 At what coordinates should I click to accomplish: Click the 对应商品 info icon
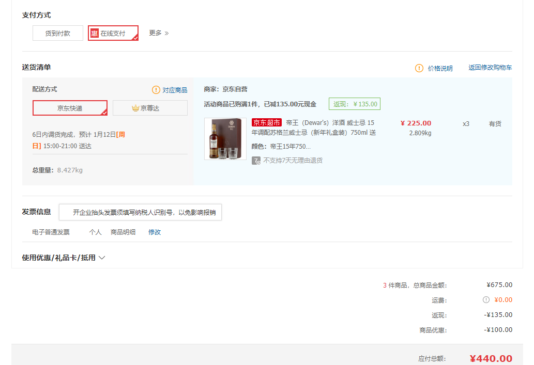[x=156, y=90]
